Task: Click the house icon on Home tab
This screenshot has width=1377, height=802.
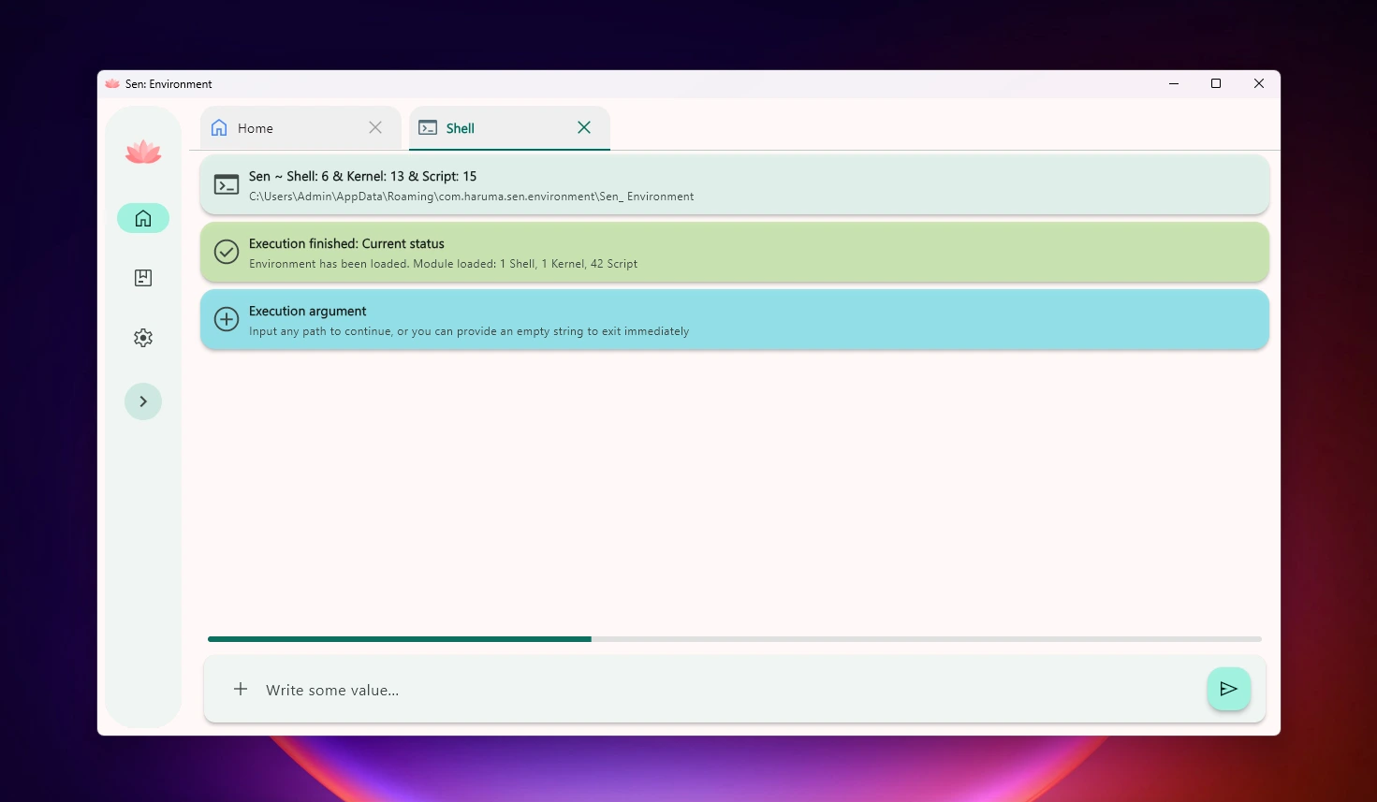Action: [219, 127]
